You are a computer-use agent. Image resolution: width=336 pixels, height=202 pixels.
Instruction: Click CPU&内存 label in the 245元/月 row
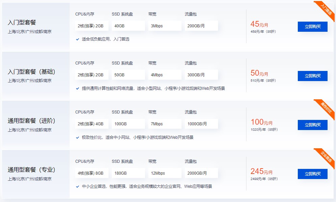[85, 161]
